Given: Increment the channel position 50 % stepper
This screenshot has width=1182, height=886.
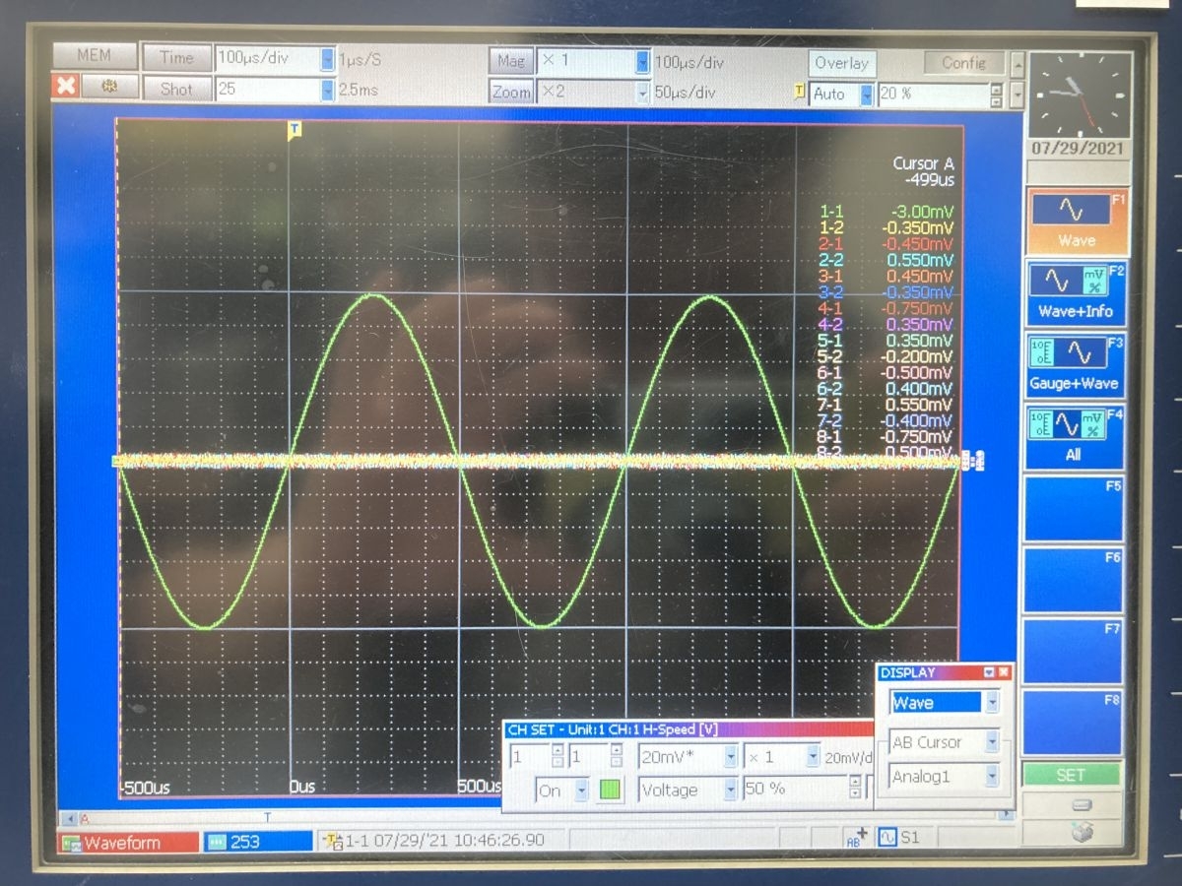Looking at the screenshot, I should [x=854, y=783].
